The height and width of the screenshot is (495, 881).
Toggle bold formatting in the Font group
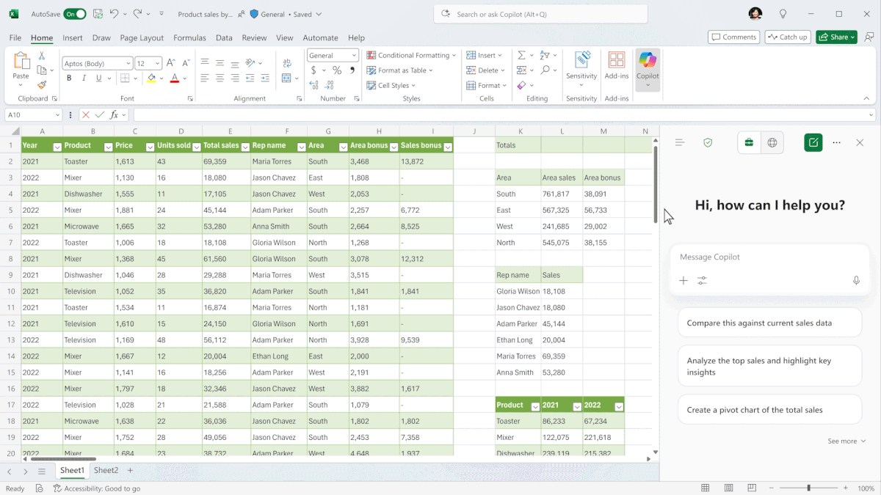(68, 78)
